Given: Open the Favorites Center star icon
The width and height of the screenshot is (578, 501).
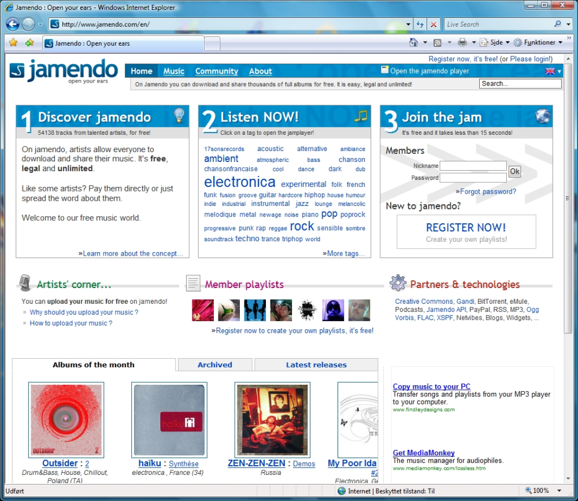Looking at the screenshot, I should 13,42.
